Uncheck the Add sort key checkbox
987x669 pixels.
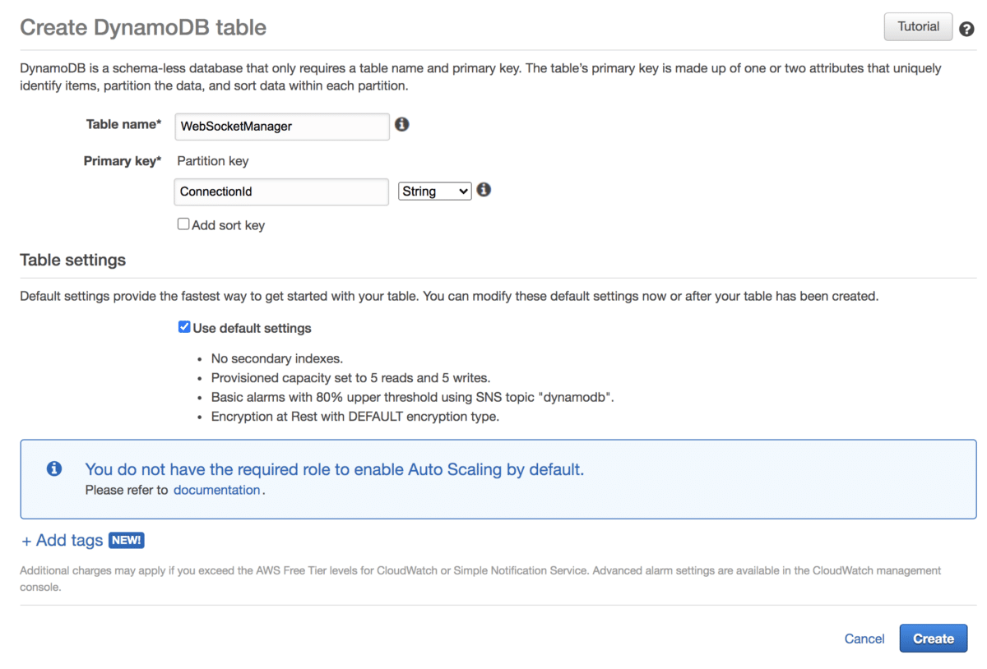(183, 224)
